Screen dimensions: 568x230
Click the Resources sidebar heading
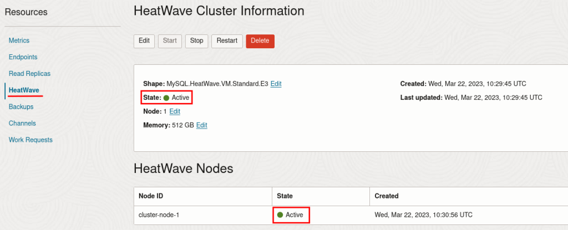[x=26, y=12]
